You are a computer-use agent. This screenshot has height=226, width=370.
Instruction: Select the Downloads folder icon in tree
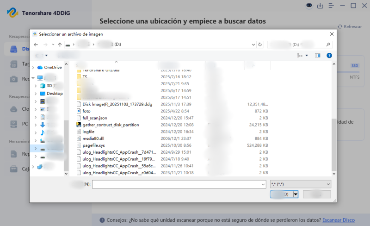43,125
